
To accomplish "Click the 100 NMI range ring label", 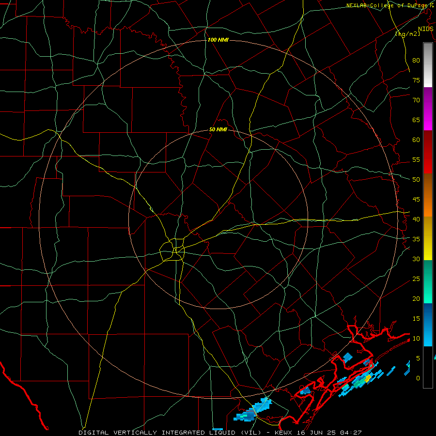I will click(218, 40).
